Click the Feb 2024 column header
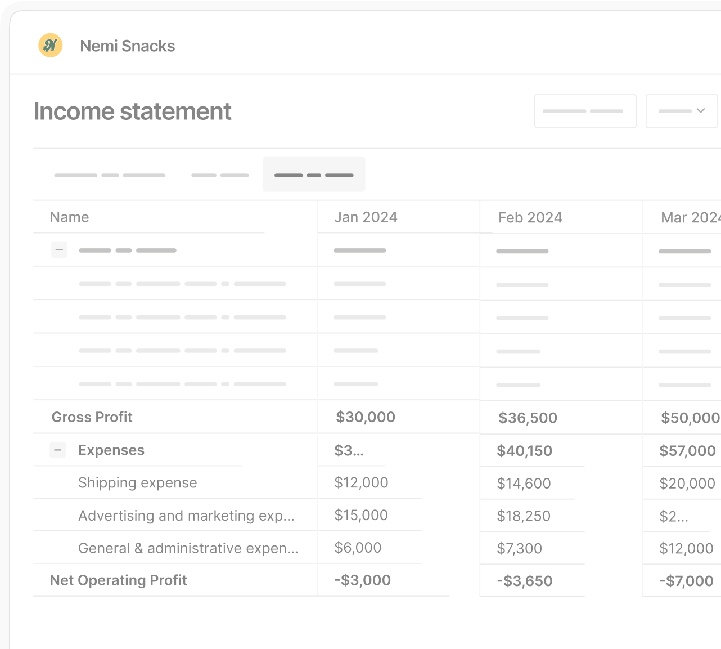This screenshot has width=721, height=649. [529, 217]
